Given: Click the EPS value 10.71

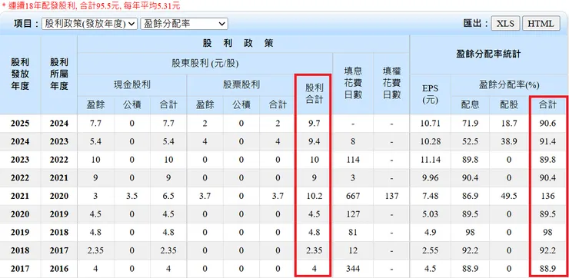Looking at the screenshot, I should pos(431,124).
